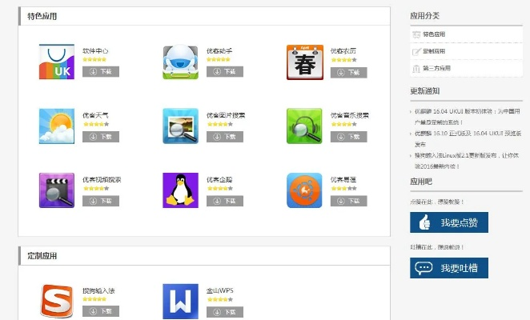Open the 优客助手 robot icon
The width and height of the screenshot is (530, 320).
pyautogui.click(x=180, y=62)
